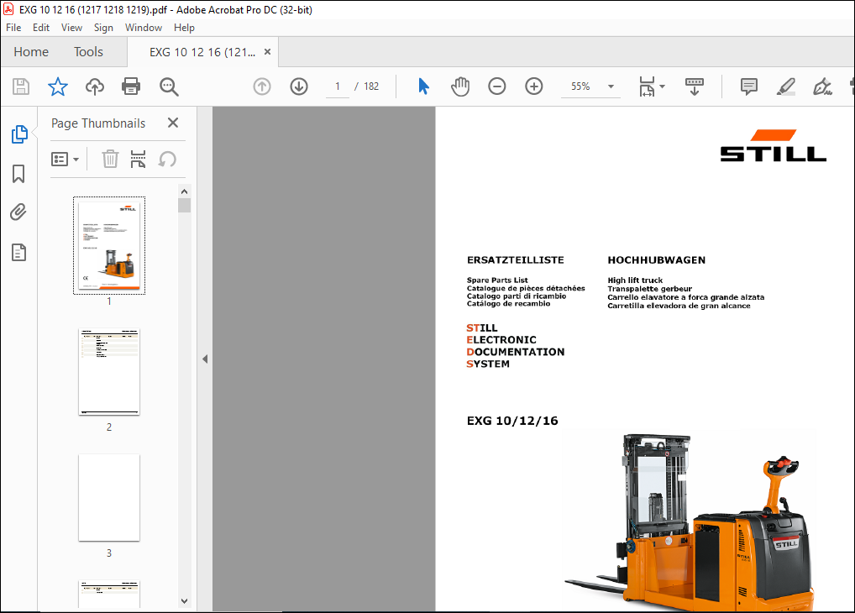Click the Spare Parts List text
The width and height of the screenshot is (855, 613).
[497, 280]
